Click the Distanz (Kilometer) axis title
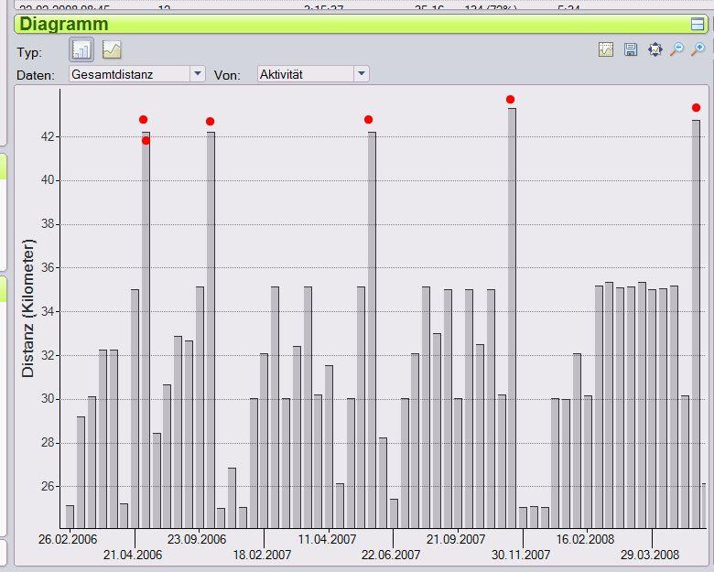The width and height of the screenshot is (714, 572). click(28, 308)
